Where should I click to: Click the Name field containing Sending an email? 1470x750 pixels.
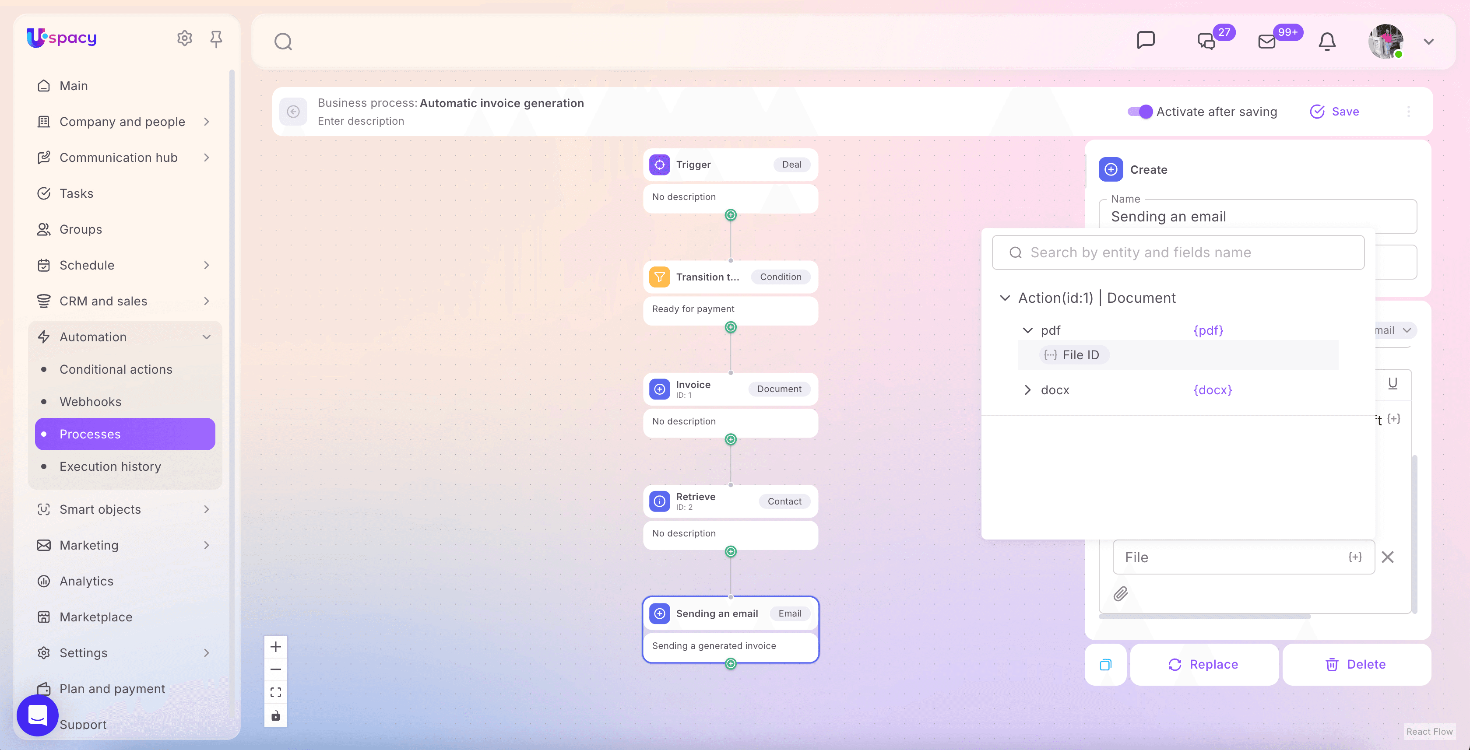coord(1257,216)
